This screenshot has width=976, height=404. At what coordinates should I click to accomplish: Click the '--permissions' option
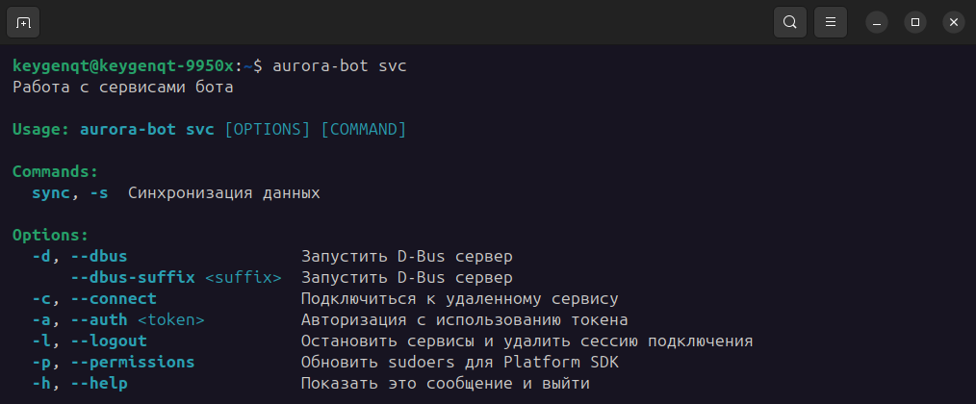click(133, 363)
